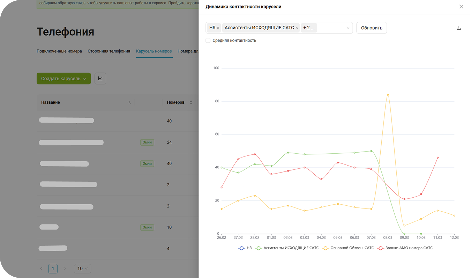Screen dimensions: 471x278
Task: Sort by the Номеров column arrows
Action: click(191, 102)
